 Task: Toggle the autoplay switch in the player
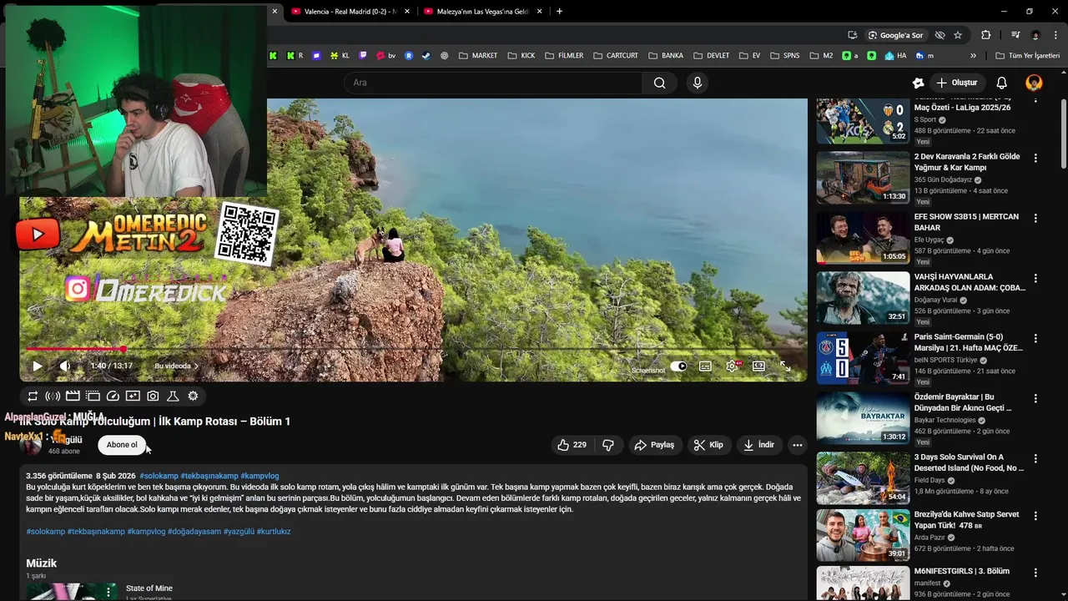coord(678,366)
